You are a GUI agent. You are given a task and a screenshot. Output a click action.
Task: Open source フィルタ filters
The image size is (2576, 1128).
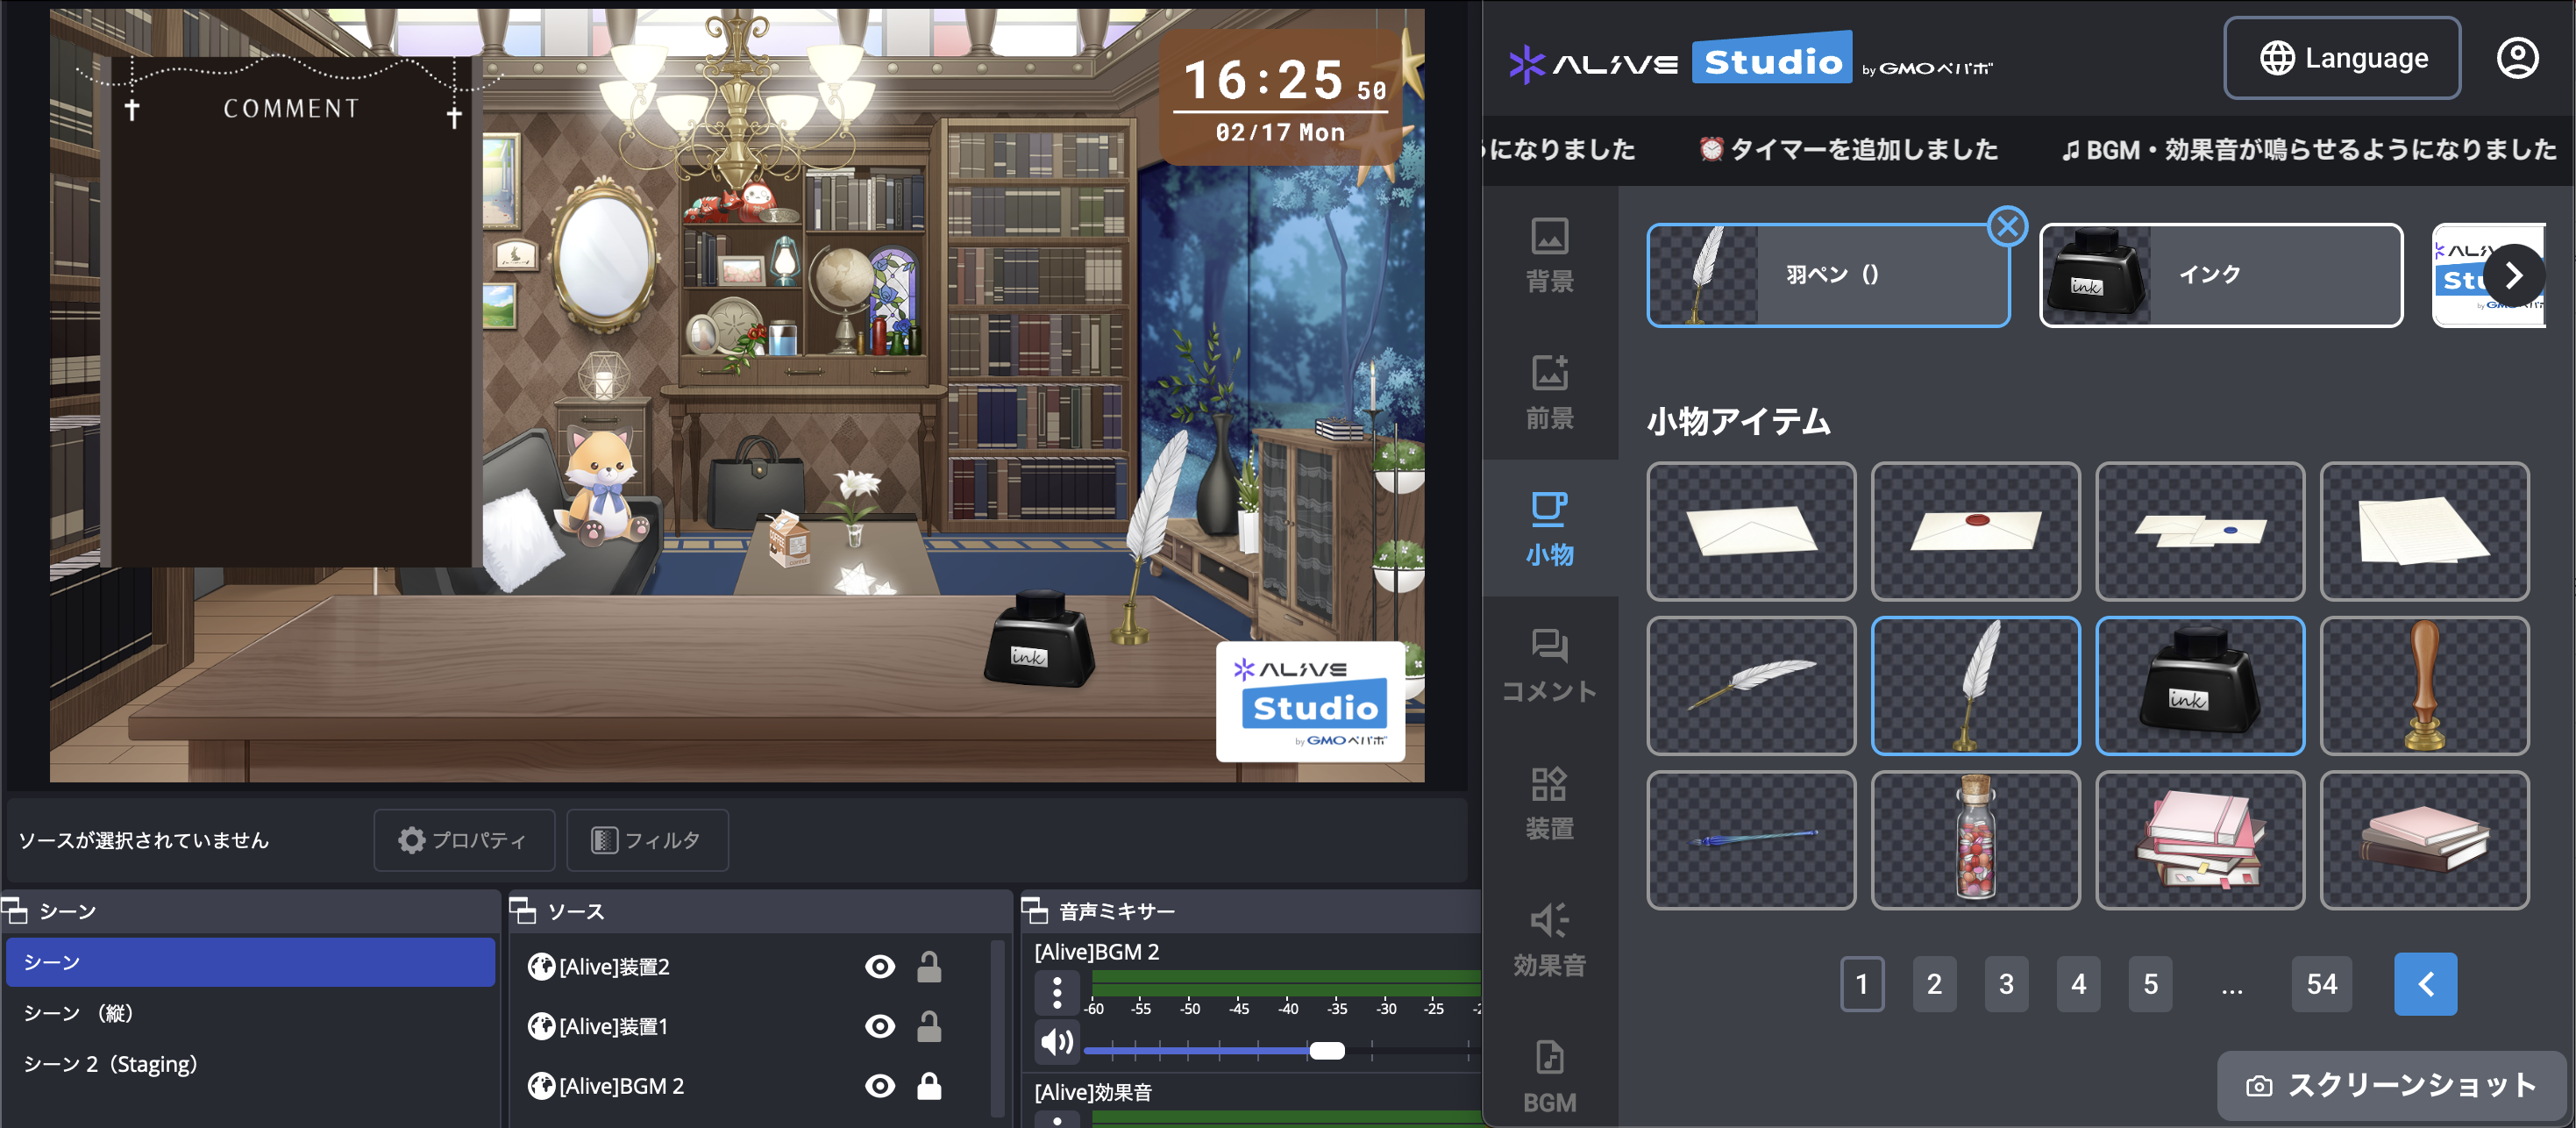(647, 840)
